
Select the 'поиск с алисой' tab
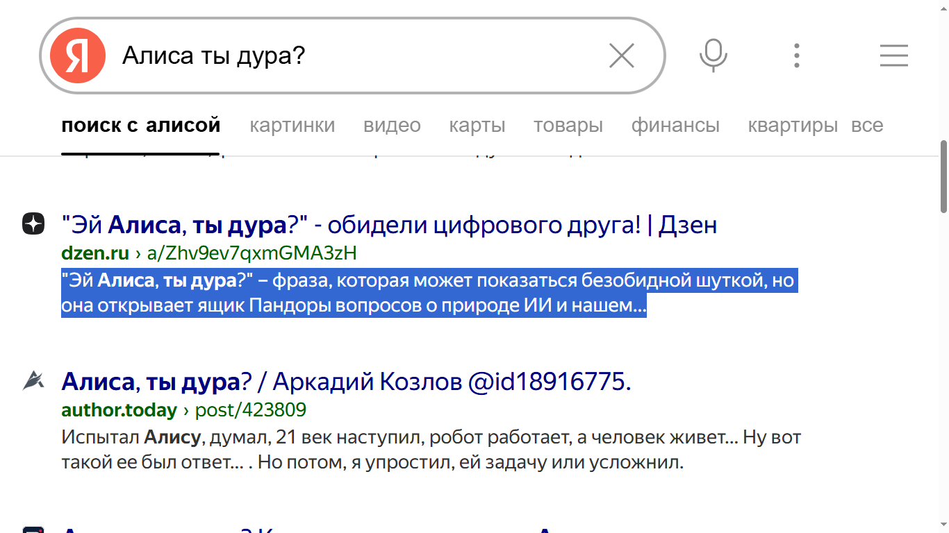141,126
